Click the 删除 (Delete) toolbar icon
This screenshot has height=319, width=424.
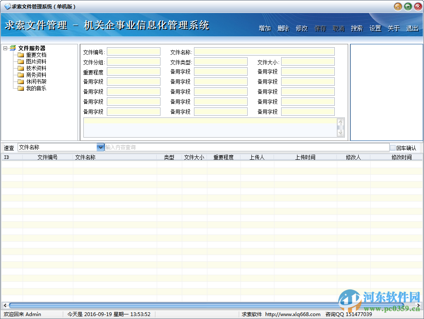pyautogui.click(x=283, y=28)
